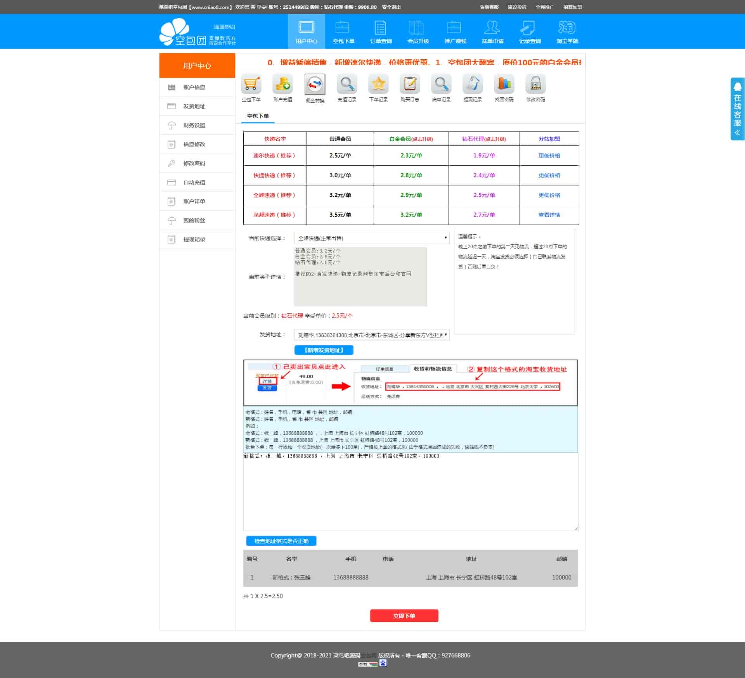Image resolution: width=745 pixels, height=678 pixels.
Task: Open the 空包下单 shopping cart icon
Action: click(251, 84)
